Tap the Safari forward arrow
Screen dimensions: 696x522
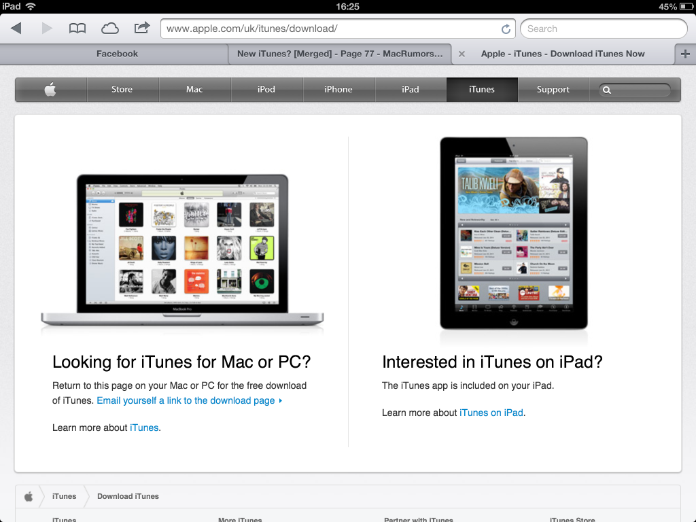(x=47, y=29)
